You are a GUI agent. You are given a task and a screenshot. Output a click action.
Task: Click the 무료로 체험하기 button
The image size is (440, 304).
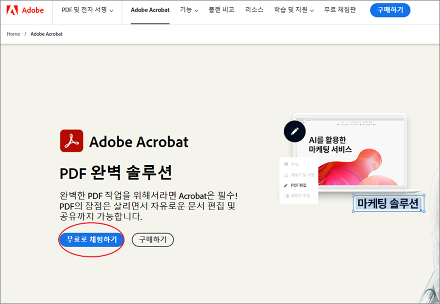click(91, 240)
